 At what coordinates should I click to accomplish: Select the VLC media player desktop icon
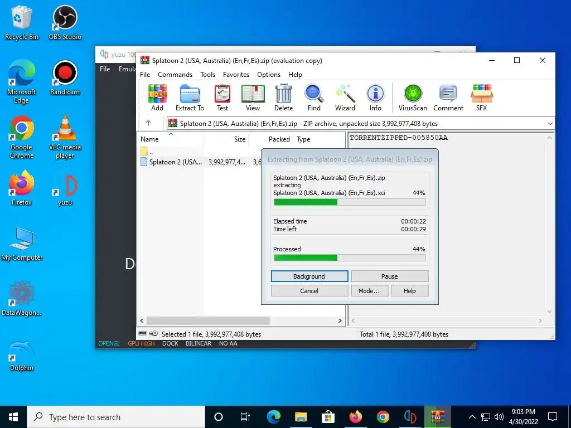point(65,137)
